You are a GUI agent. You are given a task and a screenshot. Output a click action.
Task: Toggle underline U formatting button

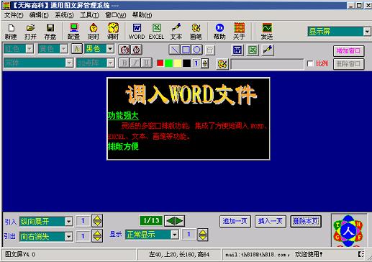tap(146, 63)
